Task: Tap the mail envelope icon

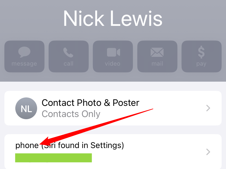Action: coord(157,52)
